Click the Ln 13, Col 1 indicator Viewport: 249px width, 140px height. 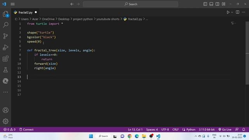coord(135,129)
